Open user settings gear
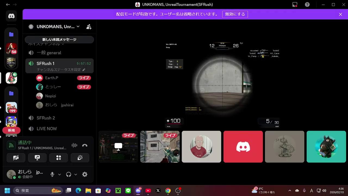Screen dimensions: 348x196 point(85,174)
